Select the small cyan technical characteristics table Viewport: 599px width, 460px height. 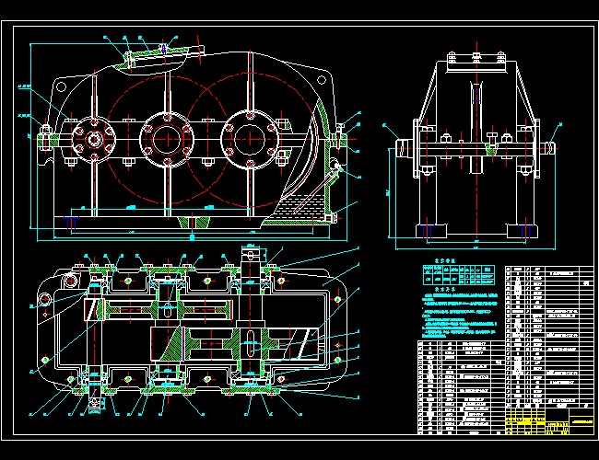(x=459, y=275)
